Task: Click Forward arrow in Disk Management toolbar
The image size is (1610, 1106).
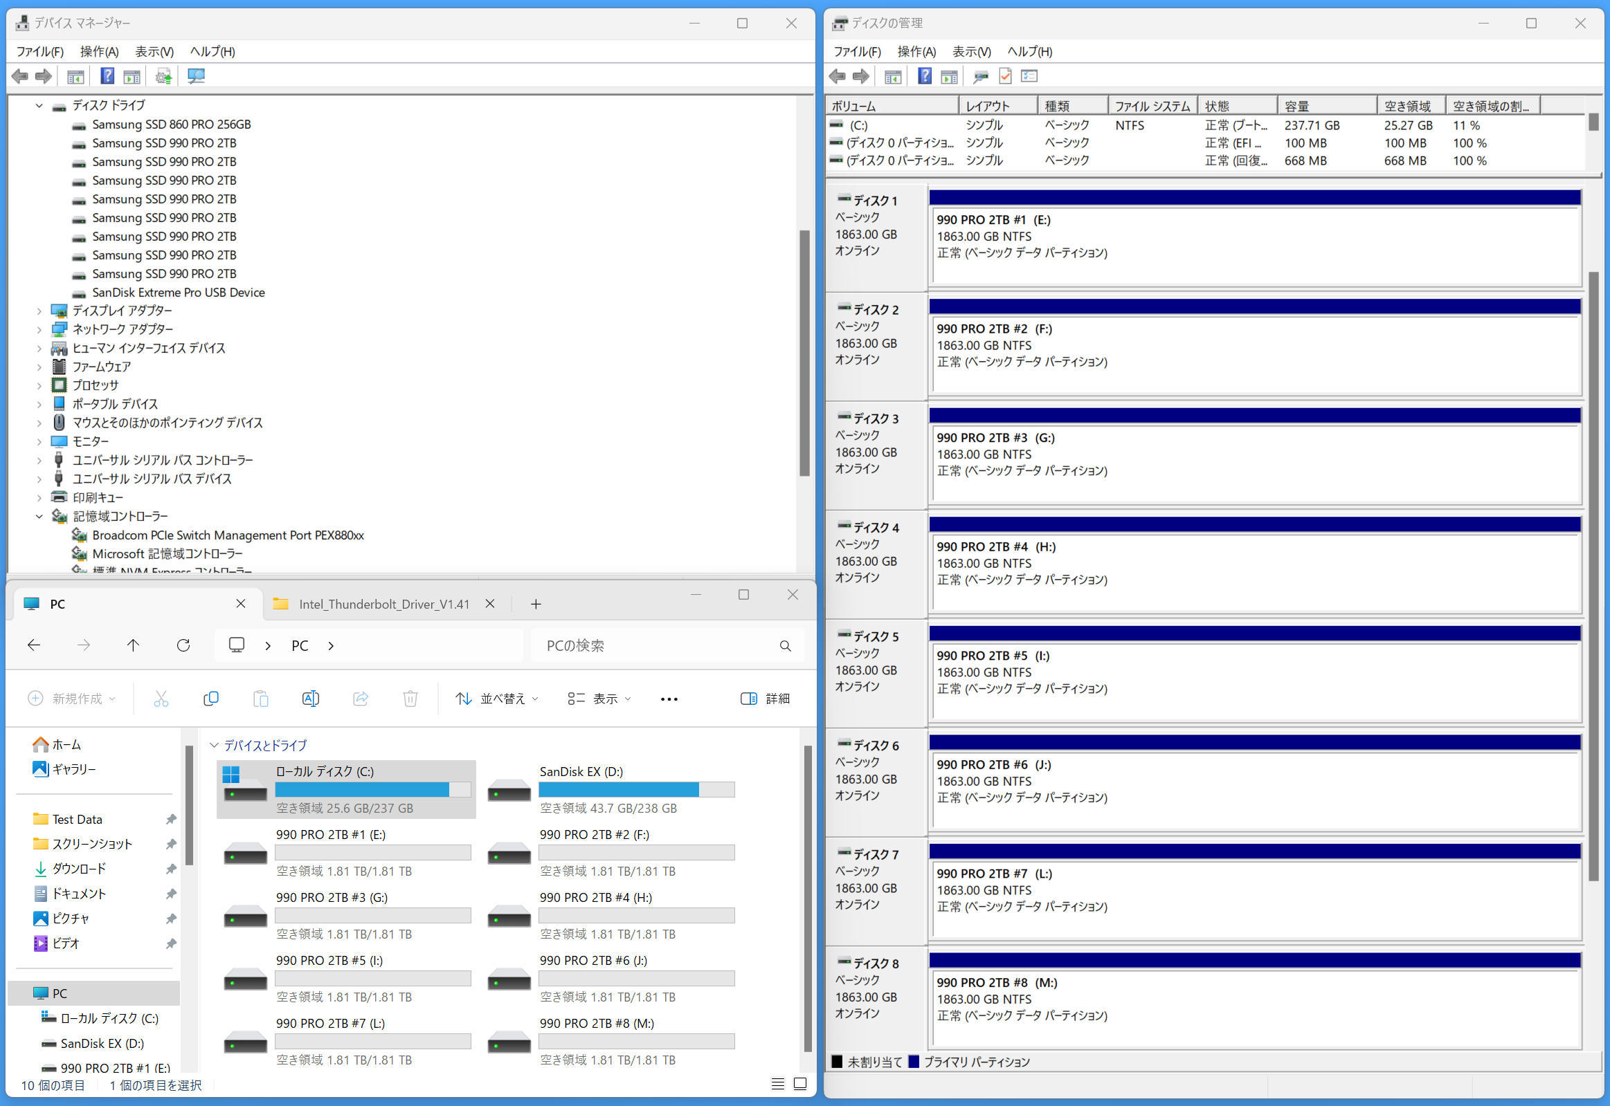Action: click(860, 76)
